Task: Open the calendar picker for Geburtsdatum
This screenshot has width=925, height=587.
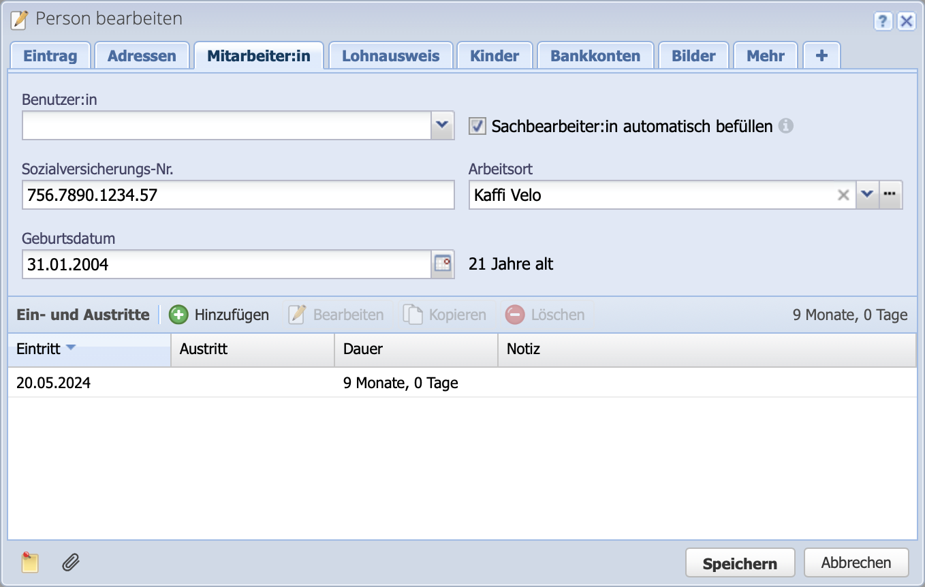Action: (x=442, y=264)
